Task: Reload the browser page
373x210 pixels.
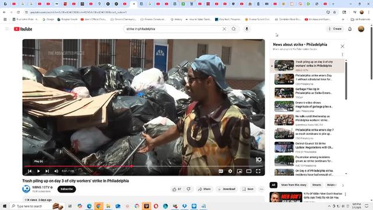Action: tap(18, 12)
